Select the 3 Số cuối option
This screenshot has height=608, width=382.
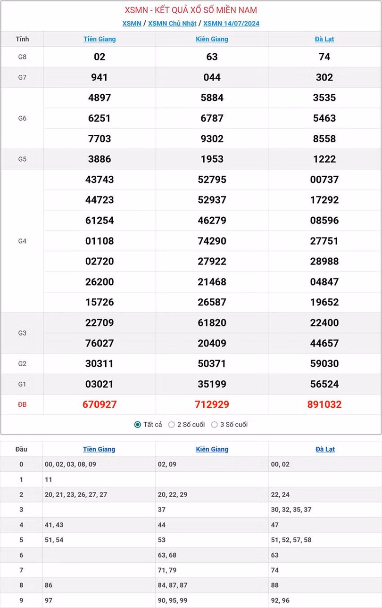215,425
